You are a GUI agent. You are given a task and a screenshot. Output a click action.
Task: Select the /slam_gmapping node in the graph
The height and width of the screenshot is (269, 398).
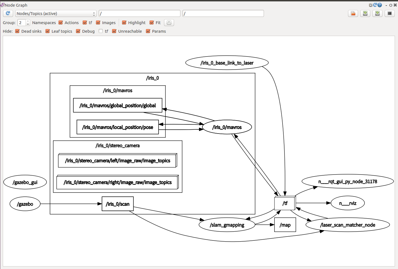(x=227, y=225)
